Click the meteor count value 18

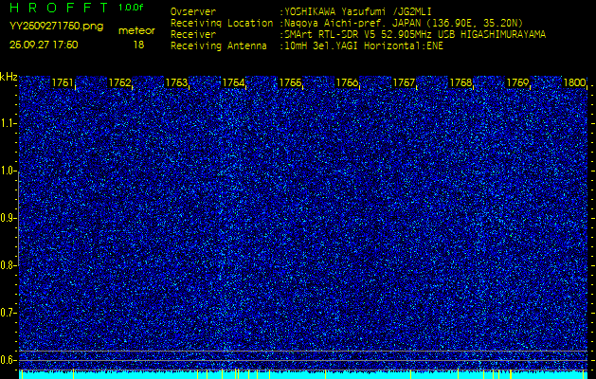(x=138, y=45)
